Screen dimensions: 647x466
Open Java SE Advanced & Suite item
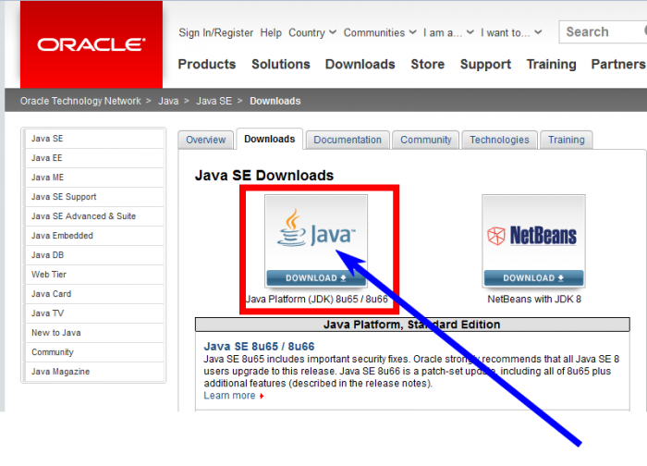(94, 216)
